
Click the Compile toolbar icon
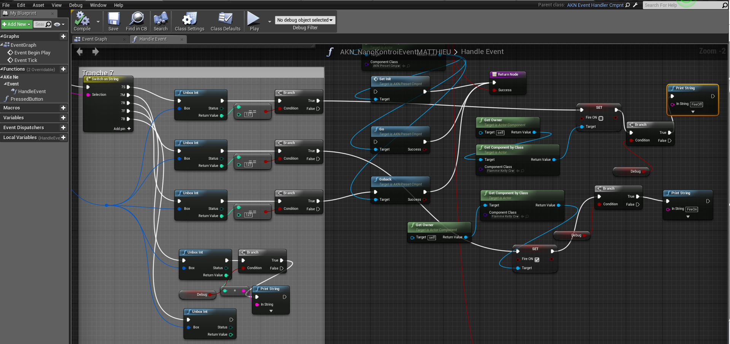point(82,21)
